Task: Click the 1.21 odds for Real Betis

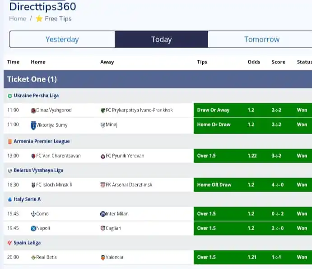Action: pyautogui.click(x=252, y=257)
